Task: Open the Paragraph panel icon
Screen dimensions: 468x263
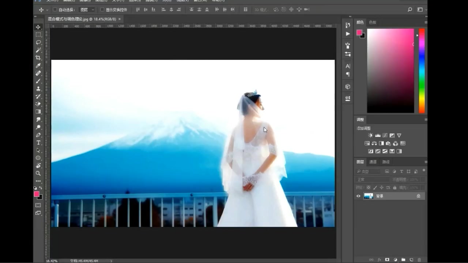Action: point(348,75)
